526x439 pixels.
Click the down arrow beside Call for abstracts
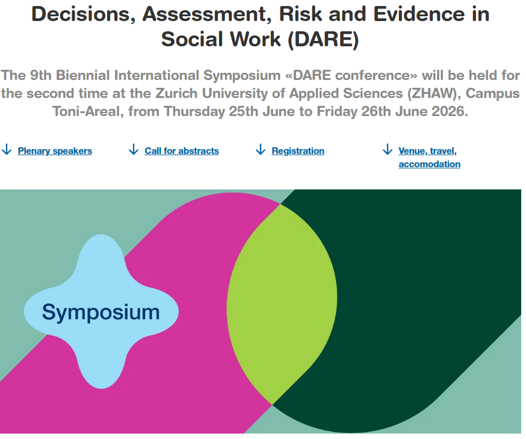(x=134, y=150)
